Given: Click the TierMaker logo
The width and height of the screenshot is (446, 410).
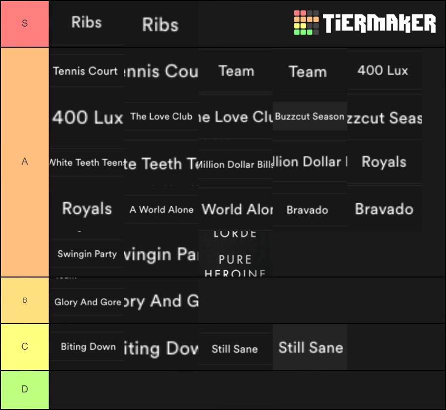Looking at the screenshot, I should [365, 23].
